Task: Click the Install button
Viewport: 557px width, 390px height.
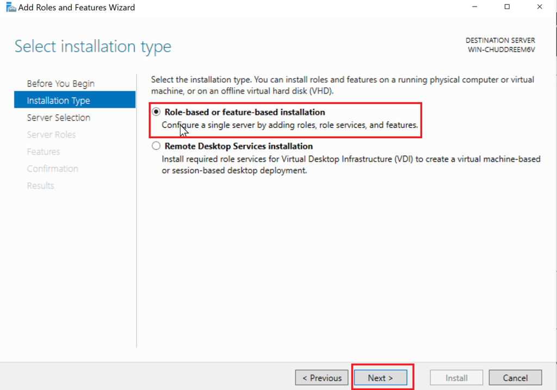Action: click(x=456, y=377)
